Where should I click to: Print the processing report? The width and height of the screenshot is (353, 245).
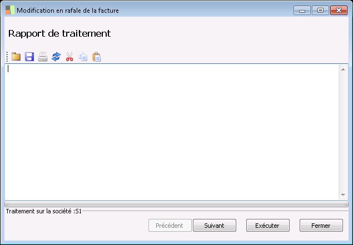(x=43, y=57)
